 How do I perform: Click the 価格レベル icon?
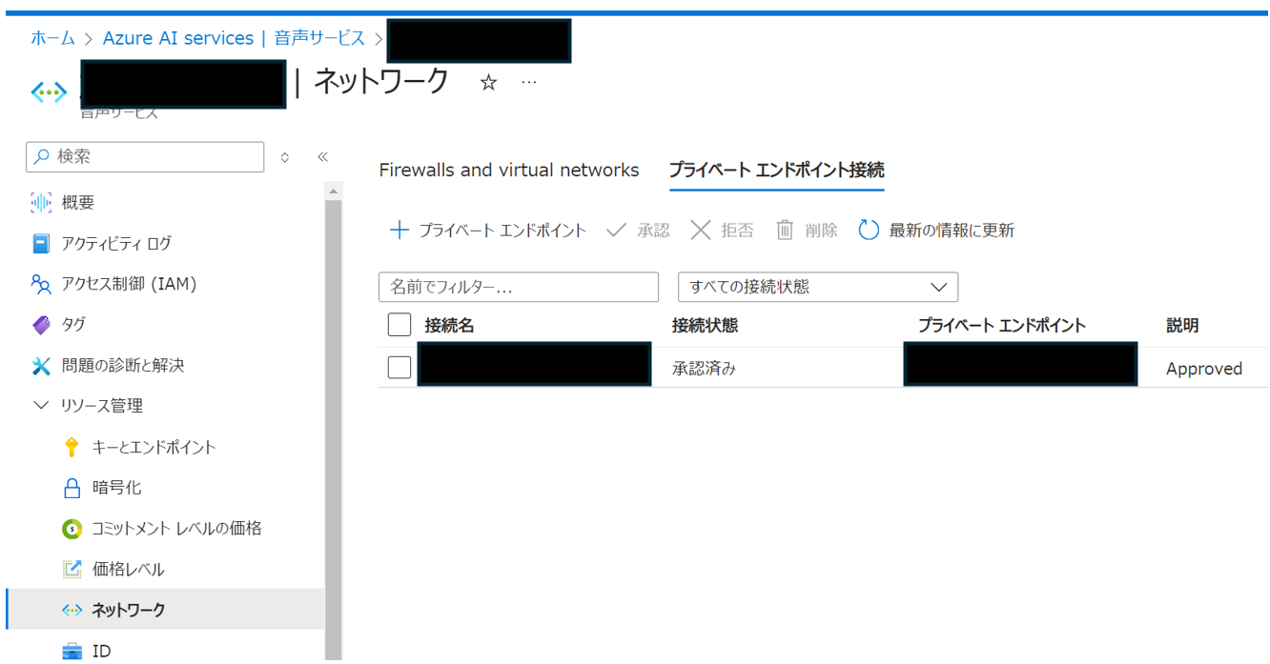click(72, 570)
